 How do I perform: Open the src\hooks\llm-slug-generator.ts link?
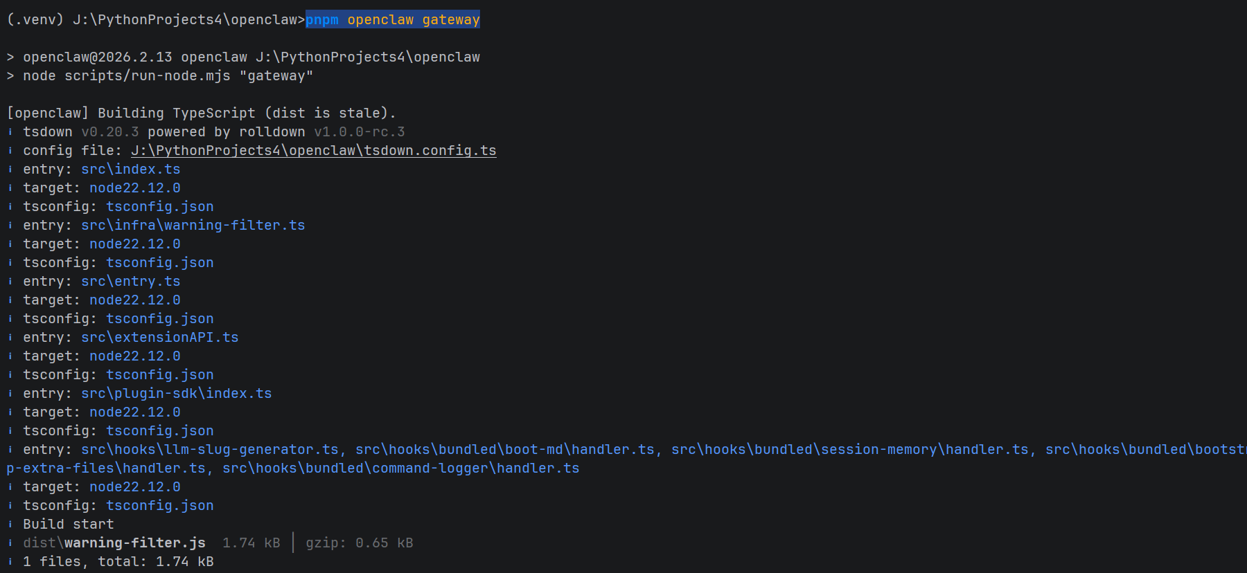[x=209, y=450]
